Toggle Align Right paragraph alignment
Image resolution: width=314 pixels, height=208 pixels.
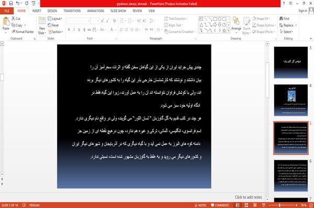[x=131, y=30]
